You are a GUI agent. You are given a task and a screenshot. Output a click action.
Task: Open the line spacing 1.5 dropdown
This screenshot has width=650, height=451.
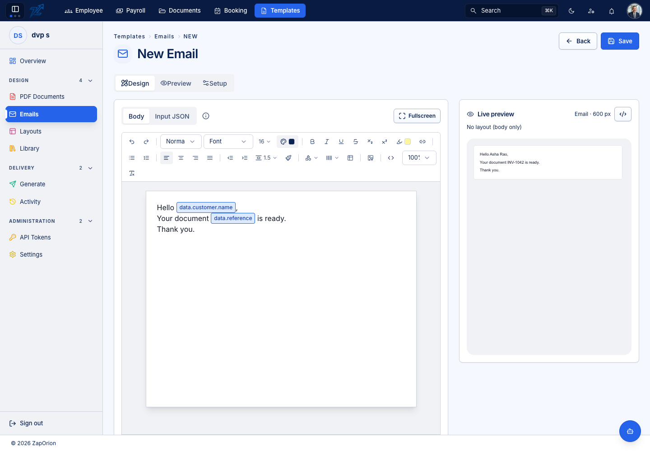point(266,158)
